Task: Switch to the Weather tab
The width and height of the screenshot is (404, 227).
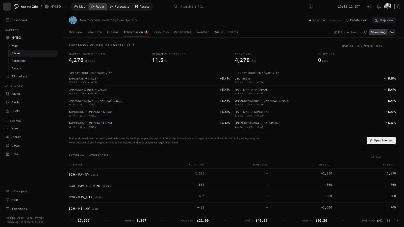Action: coord(203,32)
